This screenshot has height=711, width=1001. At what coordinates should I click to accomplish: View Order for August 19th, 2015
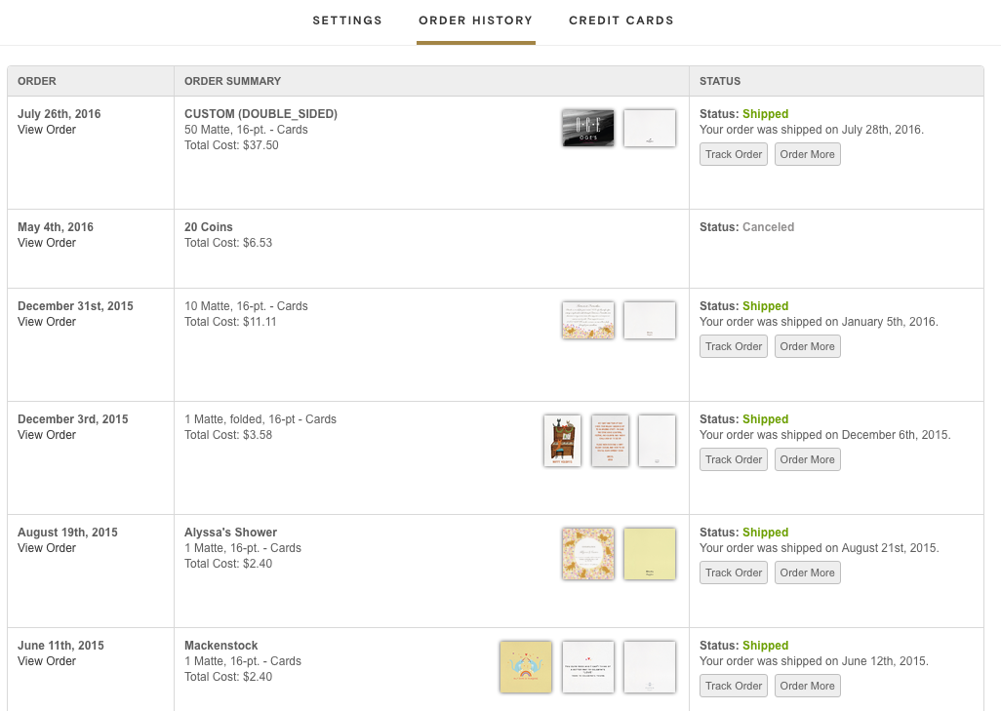pyautogui.click(x=47, y=548)
